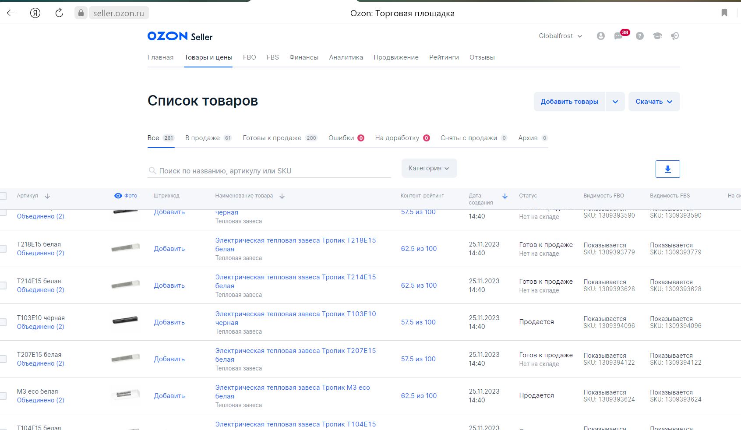Reload the page
The height and width of the screenshot is (430, 741).
pyautogui.click(x=59, y=13)
